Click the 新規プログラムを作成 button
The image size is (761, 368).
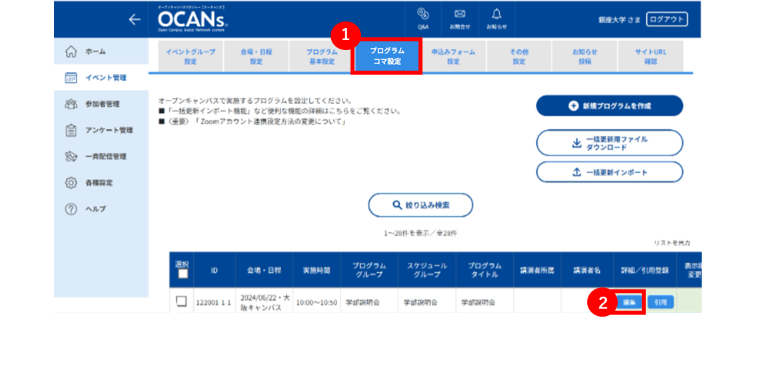(610, 106)
